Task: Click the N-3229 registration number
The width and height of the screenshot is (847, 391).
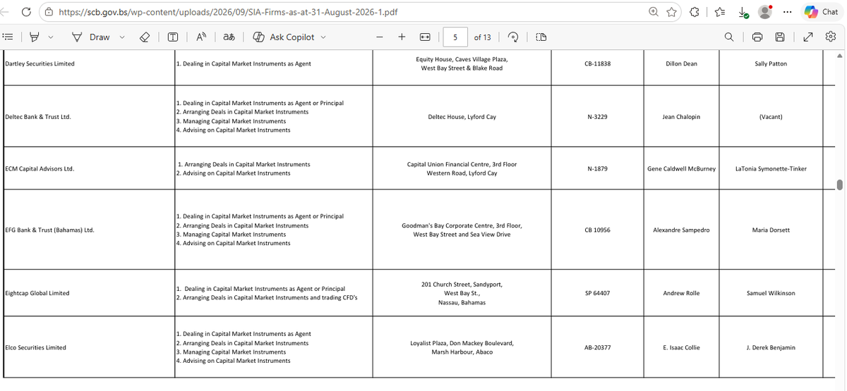Action: [x=598, y=117]
